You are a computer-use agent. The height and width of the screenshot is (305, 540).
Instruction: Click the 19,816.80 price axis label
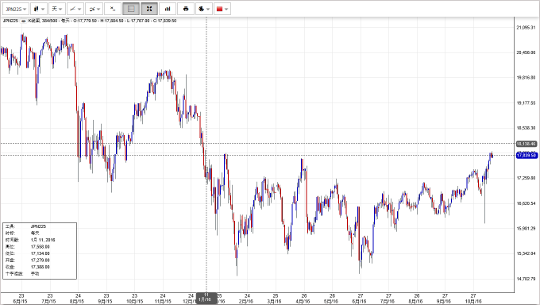(526, 78)
